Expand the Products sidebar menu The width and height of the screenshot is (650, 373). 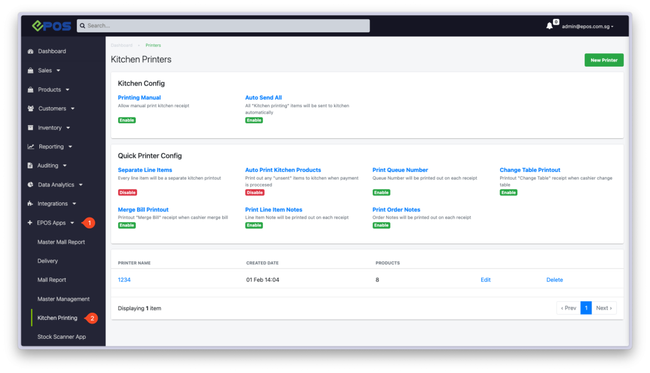point(50,89)
